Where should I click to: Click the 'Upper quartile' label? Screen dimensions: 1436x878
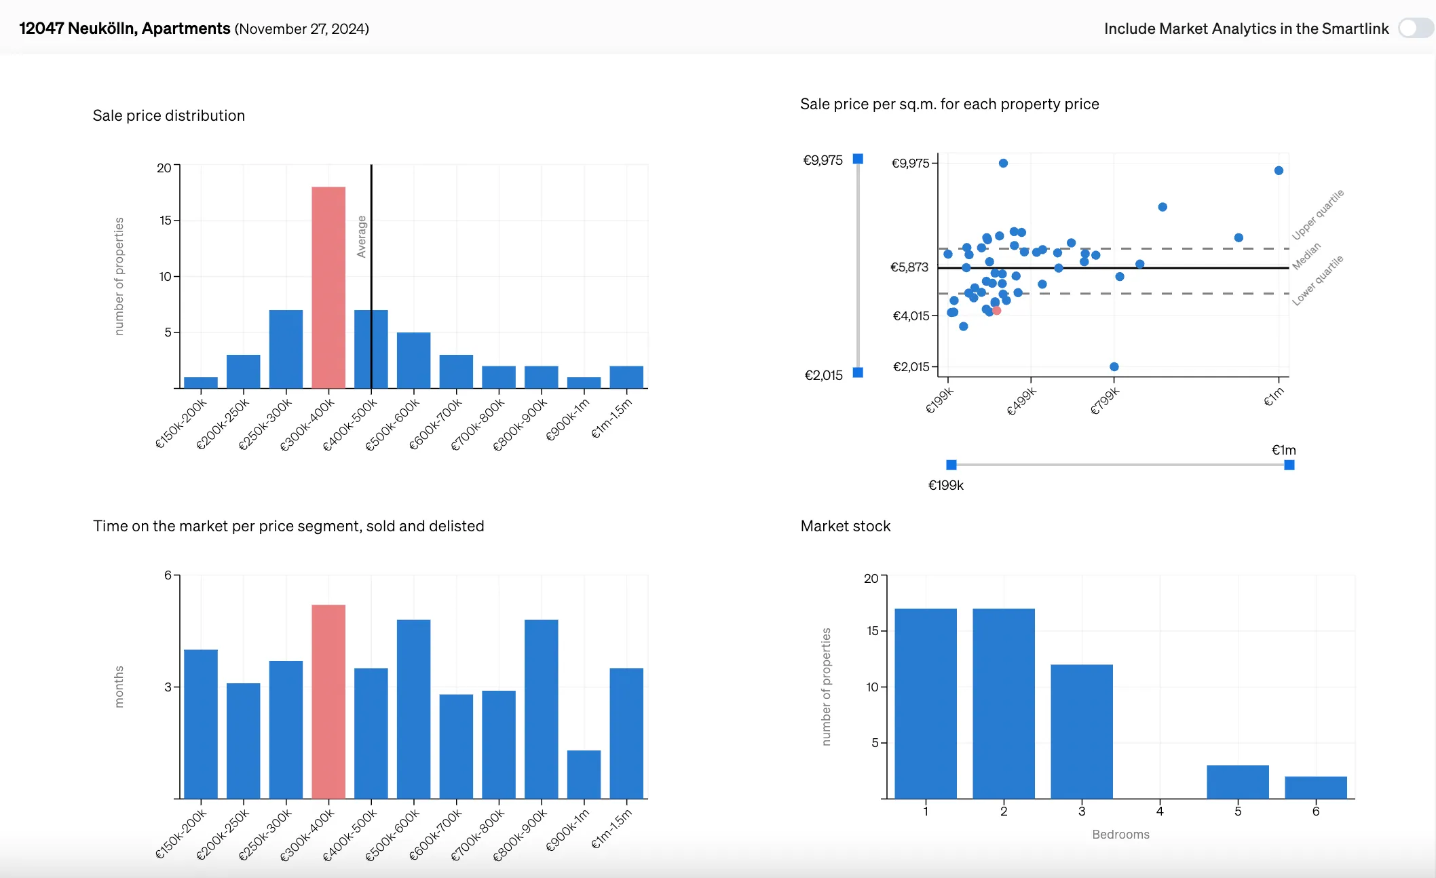click(x=1317, y=214)
